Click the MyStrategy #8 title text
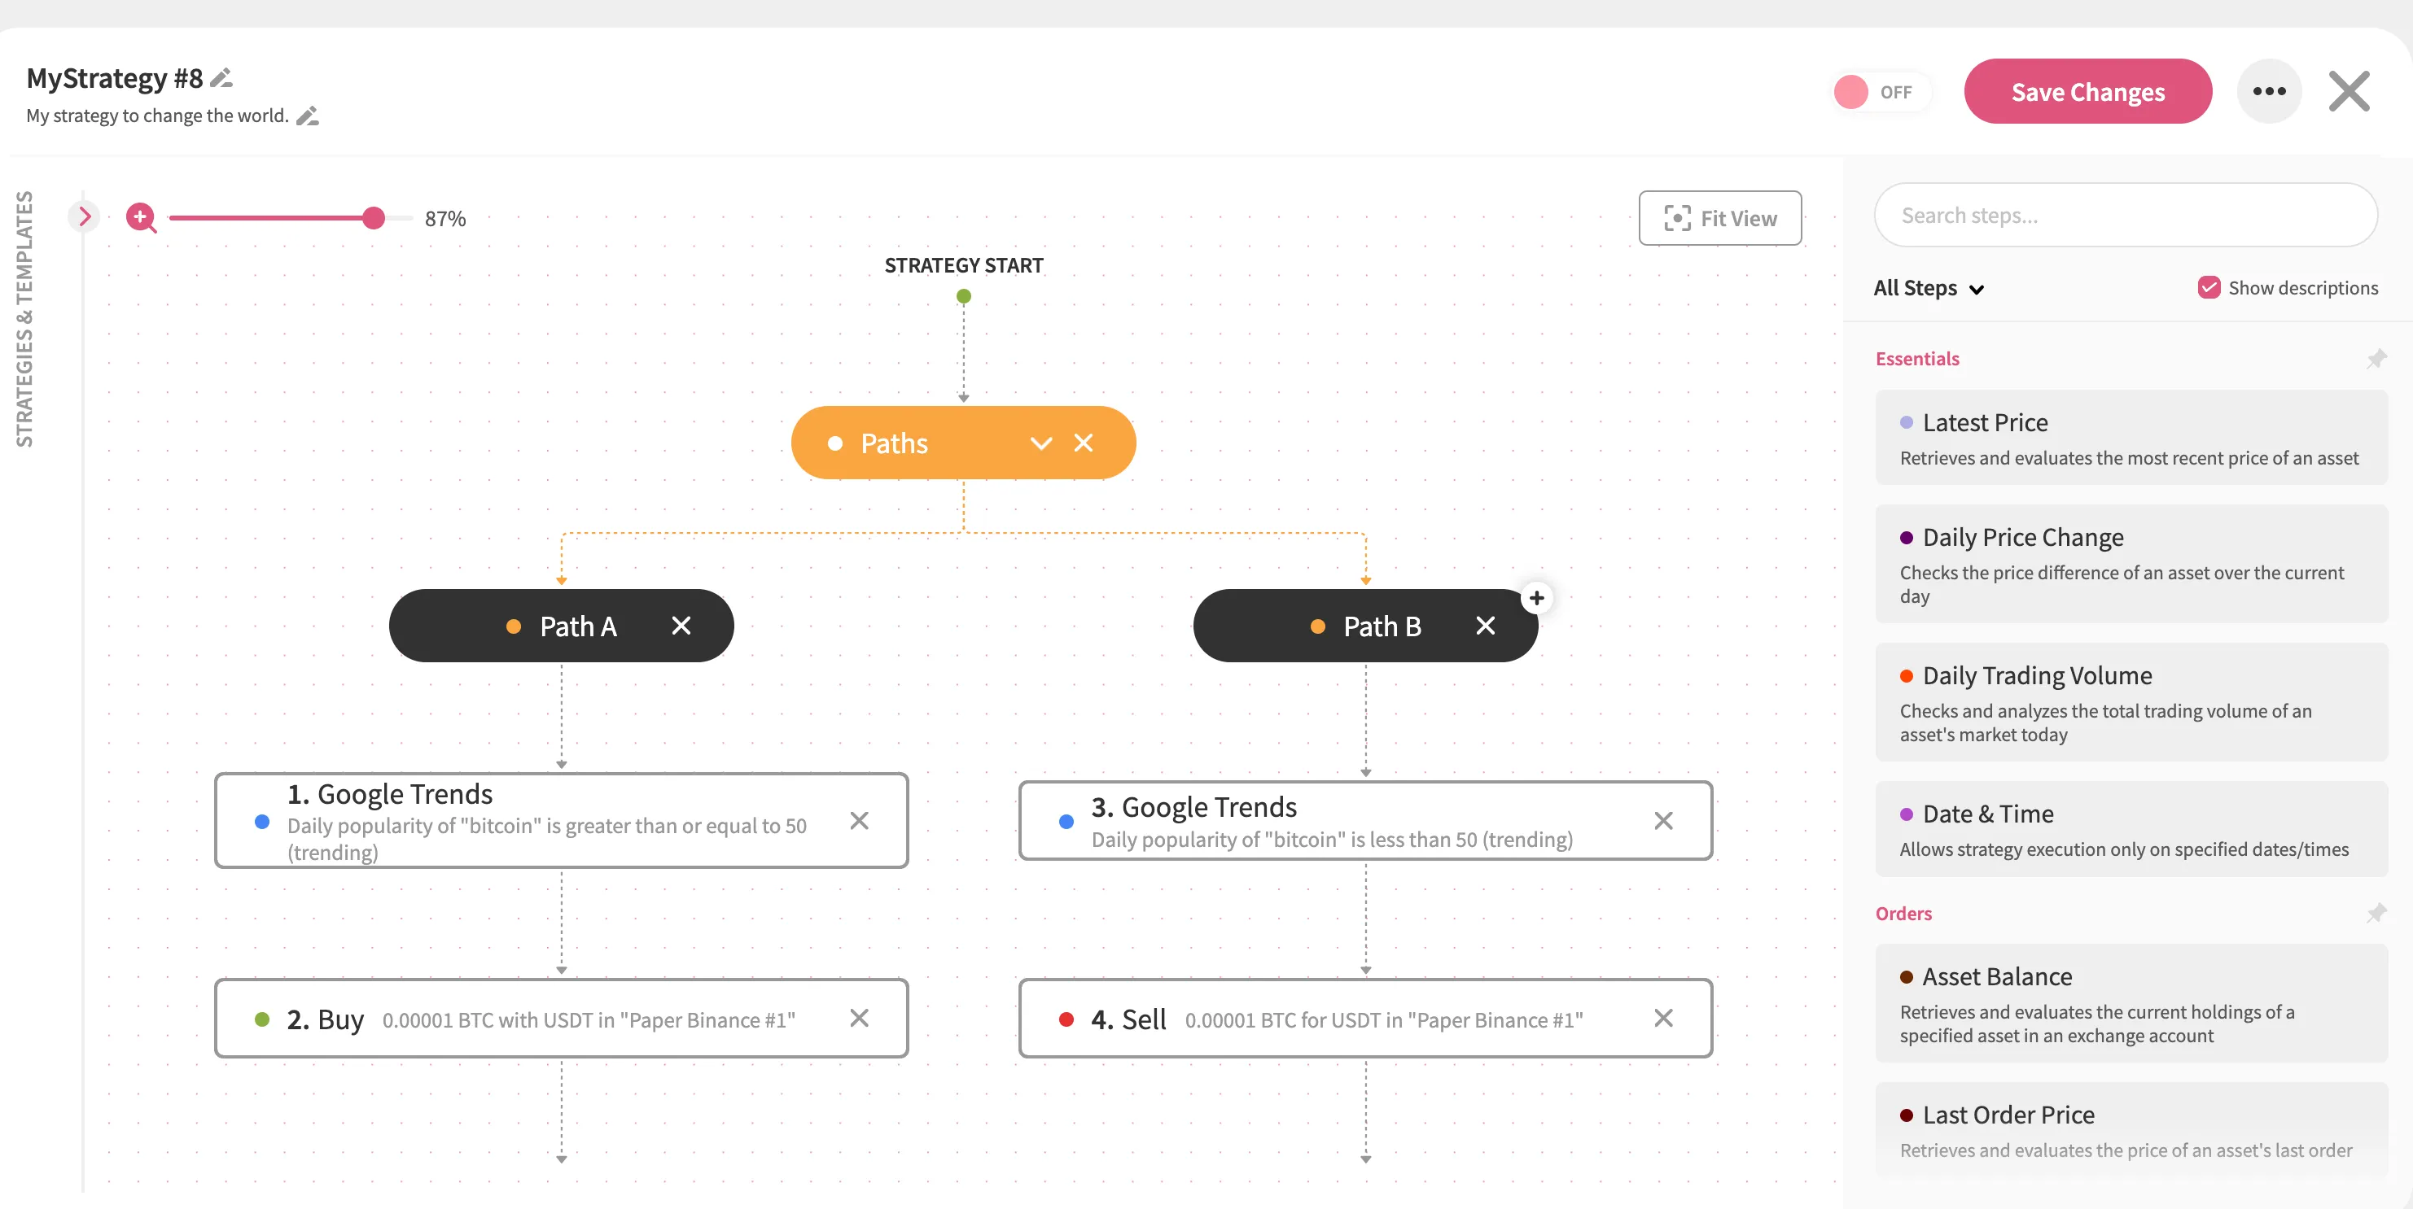 point(114,78)
